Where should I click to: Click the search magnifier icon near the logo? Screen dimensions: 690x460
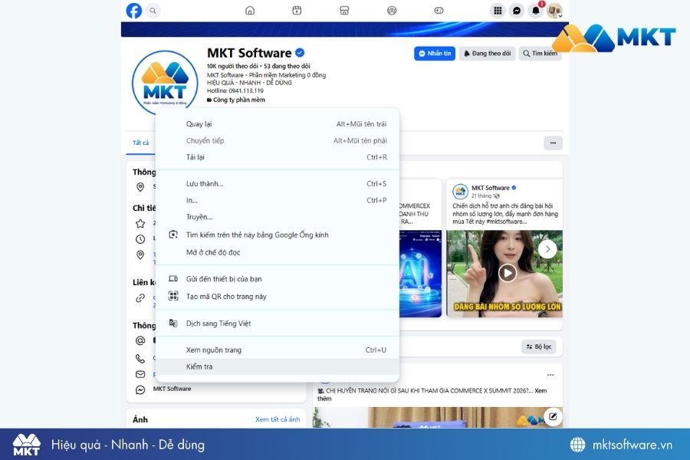pyautogui.click(x=153, y=11)
